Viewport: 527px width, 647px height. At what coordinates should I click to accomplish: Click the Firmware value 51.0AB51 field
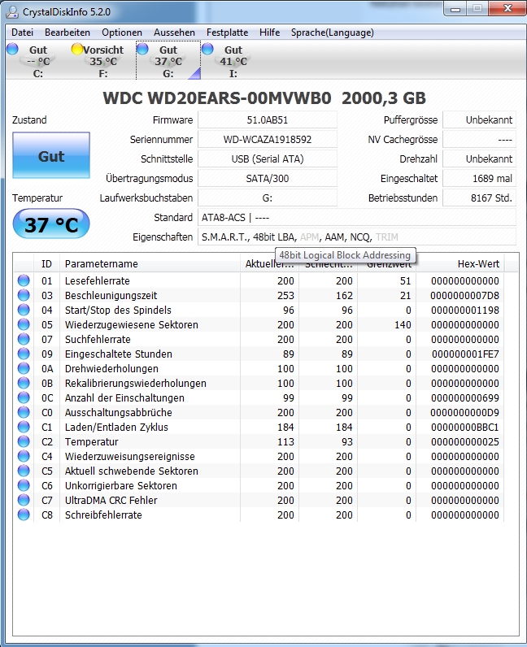click(x=268, y=120)
